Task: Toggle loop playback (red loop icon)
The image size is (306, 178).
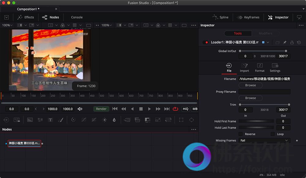Action: [175, 109]
